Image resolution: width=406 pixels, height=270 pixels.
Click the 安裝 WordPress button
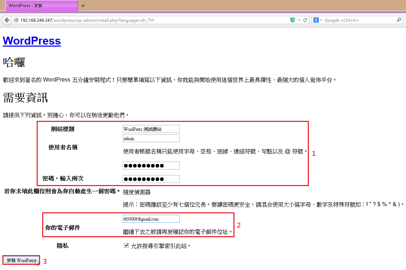21,260
